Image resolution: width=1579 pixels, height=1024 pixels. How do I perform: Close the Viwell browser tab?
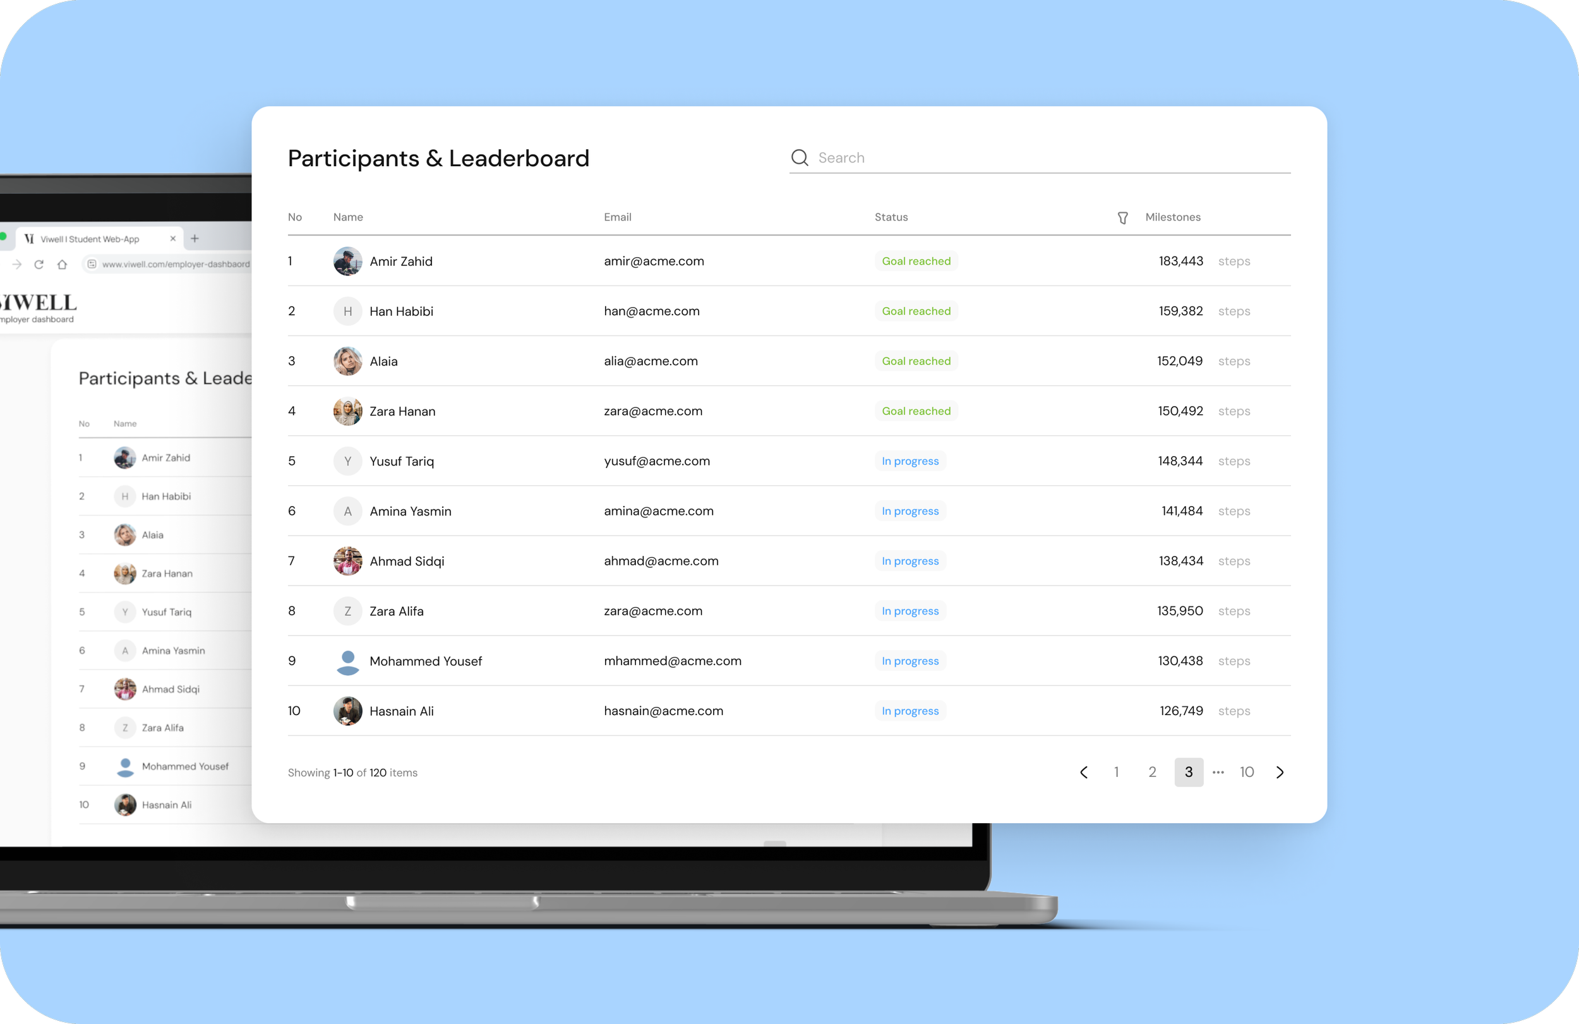[x=173, y=239]
